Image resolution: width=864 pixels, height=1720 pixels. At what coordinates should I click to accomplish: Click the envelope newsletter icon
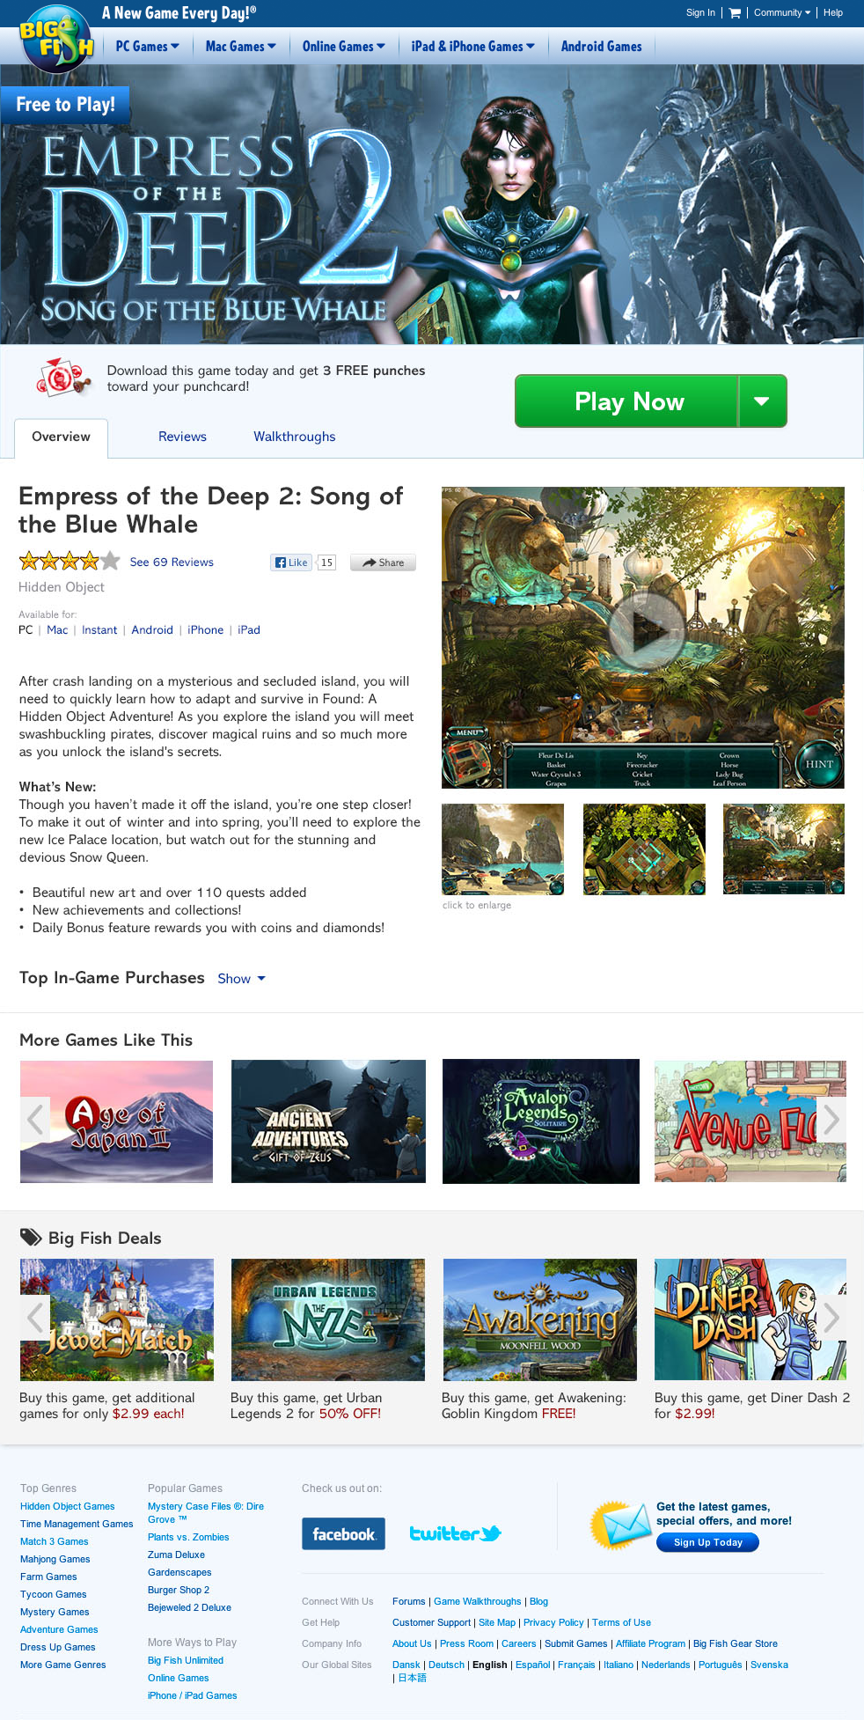coord(621,1525)
